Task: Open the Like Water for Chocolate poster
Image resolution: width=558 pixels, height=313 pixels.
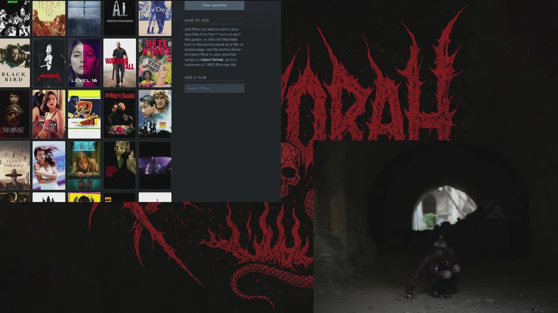Action: pos(119,114)
